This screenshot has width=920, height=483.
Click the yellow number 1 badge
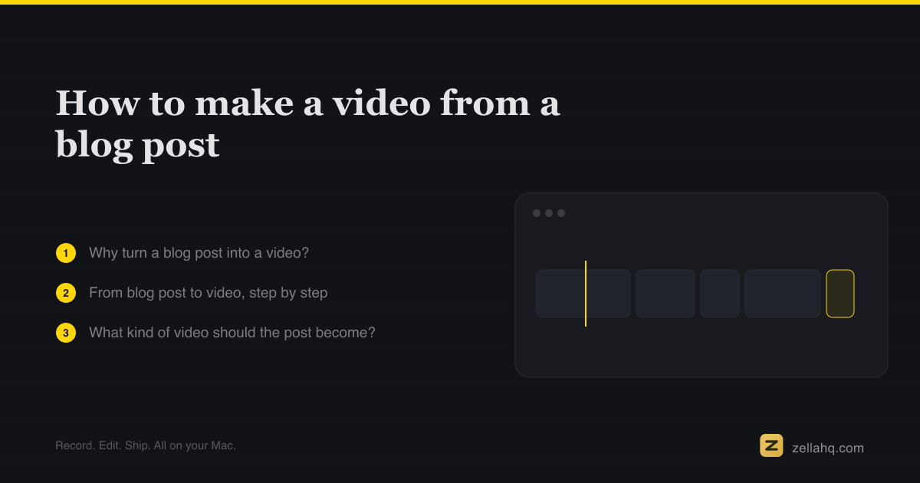(66, 253)
